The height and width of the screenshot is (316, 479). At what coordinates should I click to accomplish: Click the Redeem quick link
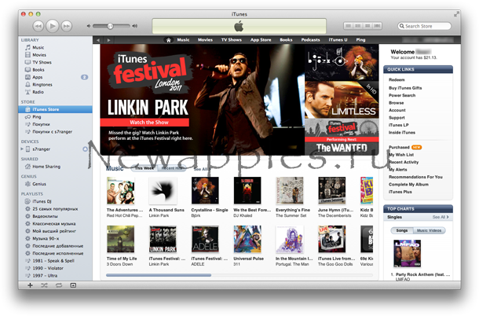(x=397, y=80)
